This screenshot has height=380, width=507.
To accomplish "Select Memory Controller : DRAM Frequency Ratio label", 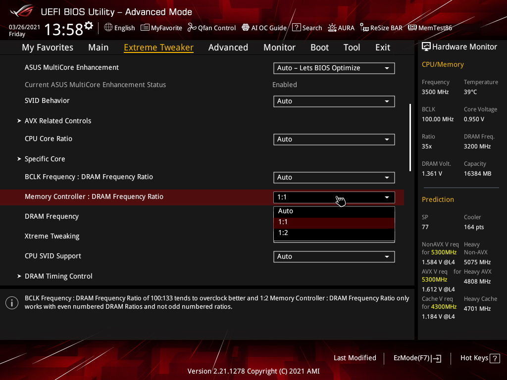I will (x=94, y=197).
